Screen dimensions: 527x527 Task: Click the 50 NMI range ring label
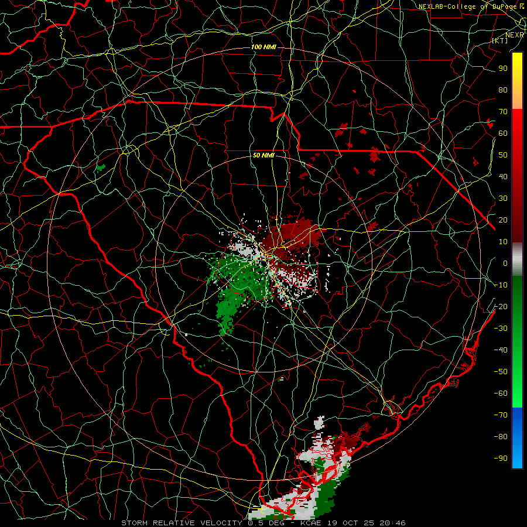click(x=263, y=155)
